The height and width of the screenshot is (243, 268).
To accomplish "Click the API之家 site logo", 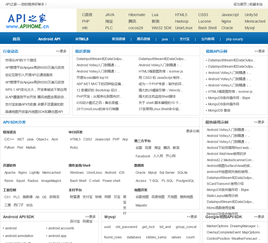I will pos(27,21).
